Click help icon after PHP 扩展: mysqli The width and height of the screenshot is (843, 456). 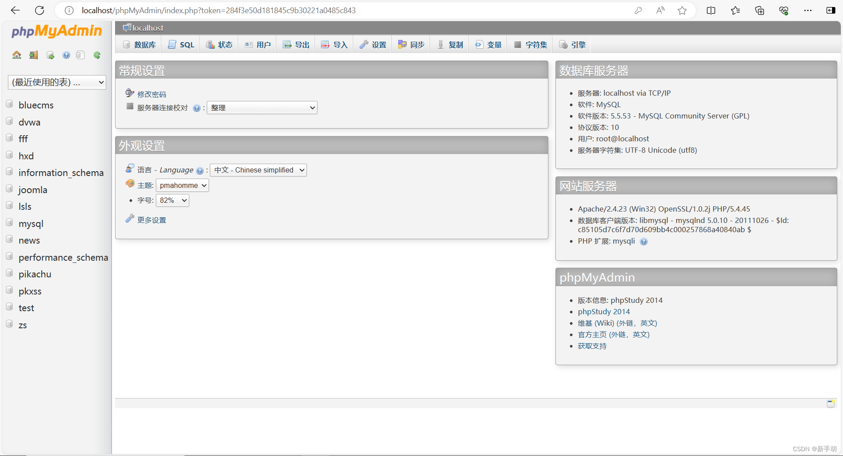(644, 241)
